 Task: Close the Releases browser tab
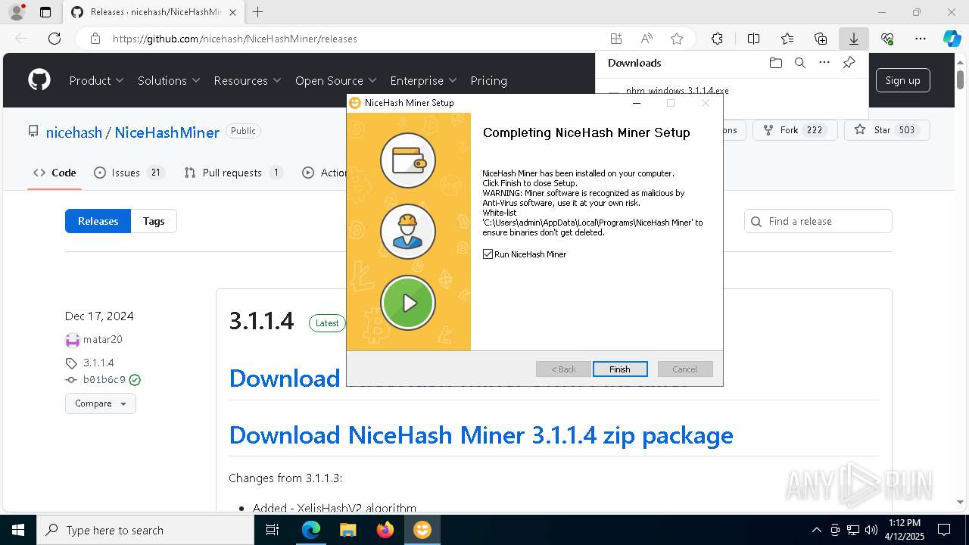pos(235,12)
